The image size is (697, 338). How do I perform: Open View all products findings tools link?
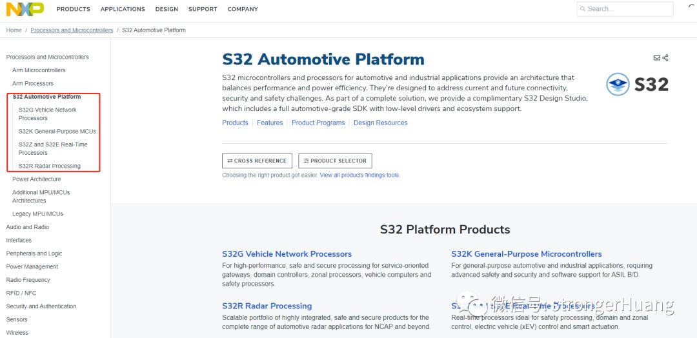359,175
